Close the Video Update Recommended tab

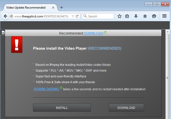click(x=53, y=8)
